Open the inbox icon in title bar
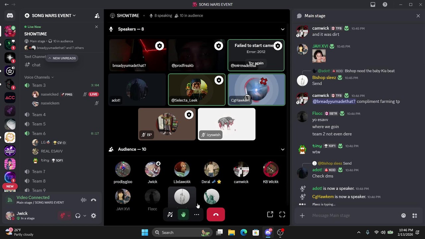The width and height of the screenshot is (425, 239). (373, 5)
